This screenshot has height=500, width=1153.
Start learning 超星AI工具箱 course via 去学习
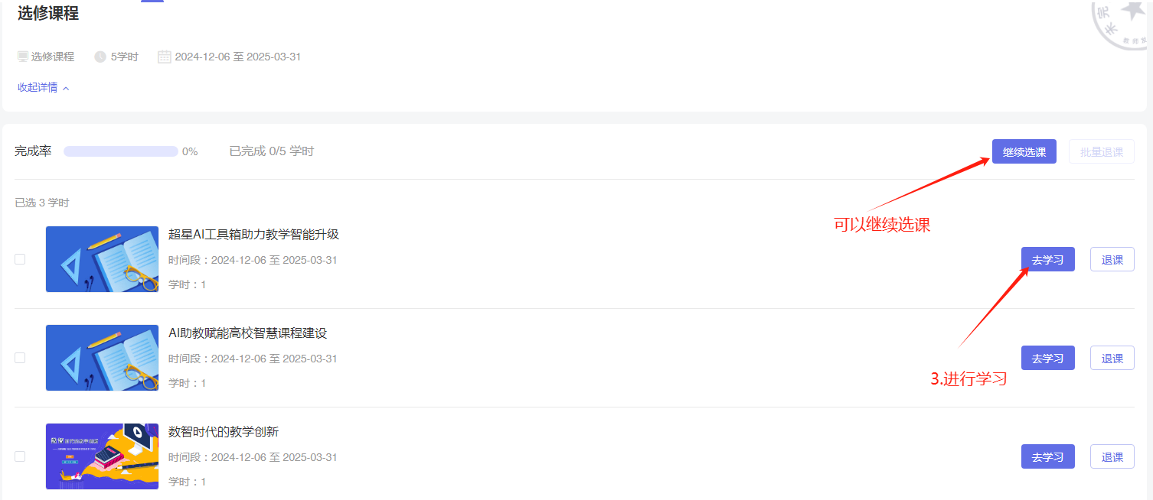point(1047,259)
